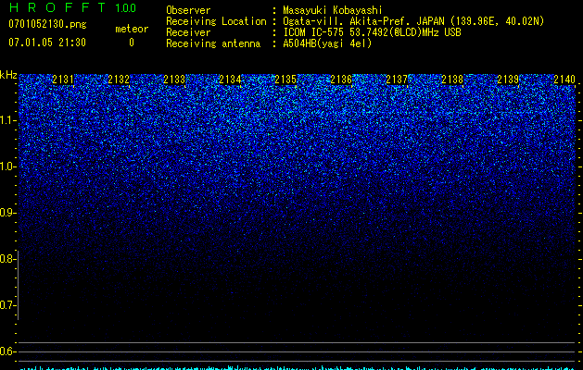Click the kHz axis unit label
Image resolution: width=583 pixels, height=370 pixels.
coord(8,75)
